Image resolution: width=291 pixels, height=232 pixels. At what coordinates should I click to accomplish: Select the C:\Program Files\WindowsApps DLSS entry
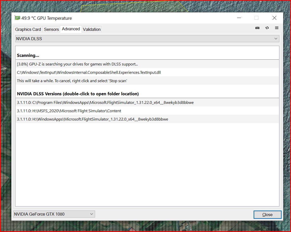[147, 102]
